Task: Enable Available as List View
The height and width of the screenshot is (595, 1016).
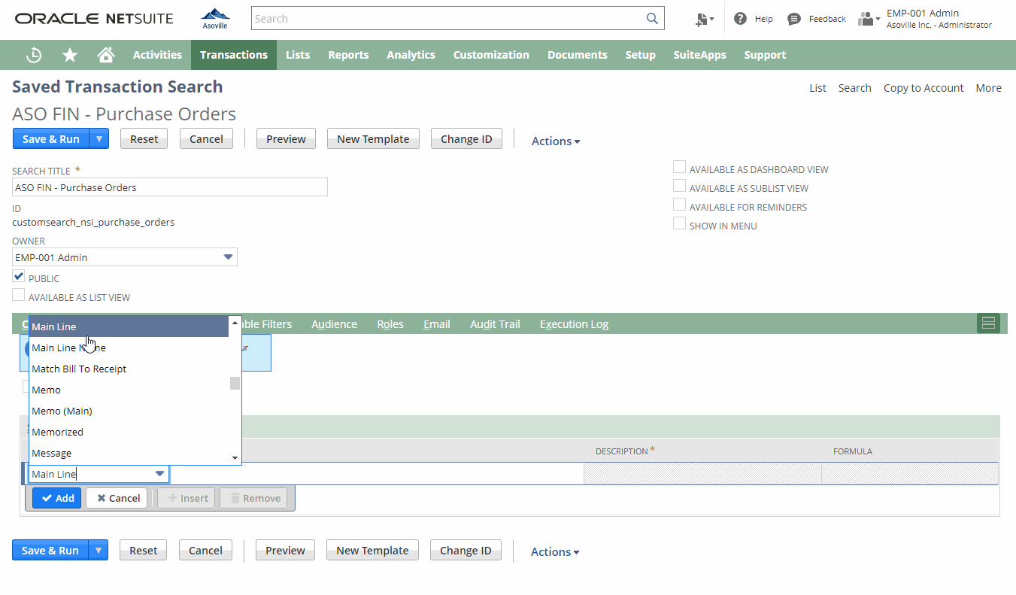Action: click(x=18, y=295)
